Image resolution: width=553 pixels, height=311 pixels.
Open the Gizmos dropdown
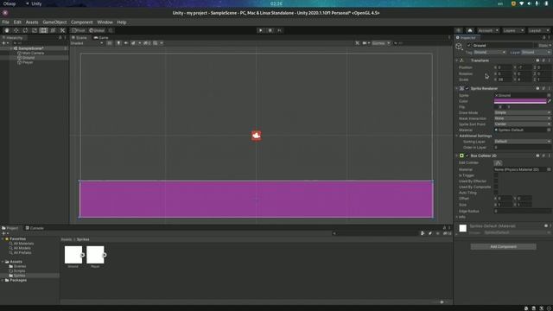pyautogui.click(x=381, y=43)
